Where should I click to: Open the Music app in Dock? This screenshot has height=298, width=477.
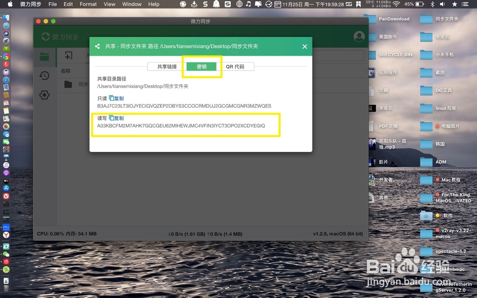[6, 165]
